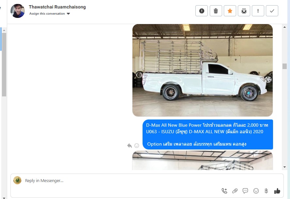
Task: Toggle the orange star follow-up button
Action: (230, 11)
